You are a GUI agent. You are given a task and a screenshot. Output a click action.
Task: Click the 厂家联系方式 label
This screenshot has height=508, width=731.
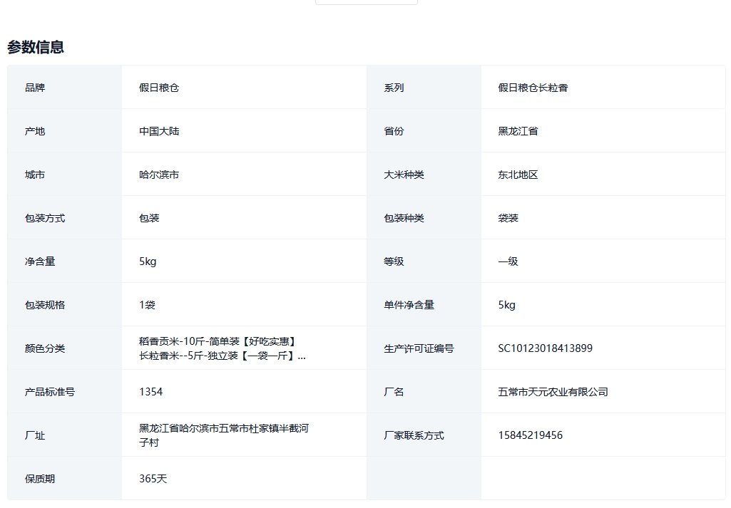414,435
